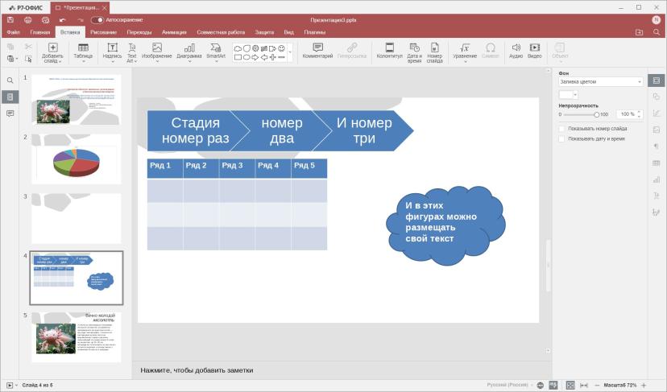This screenshot has width=667, height=392.
Task: Select the cloud shape in gallery
Action: 238,48
